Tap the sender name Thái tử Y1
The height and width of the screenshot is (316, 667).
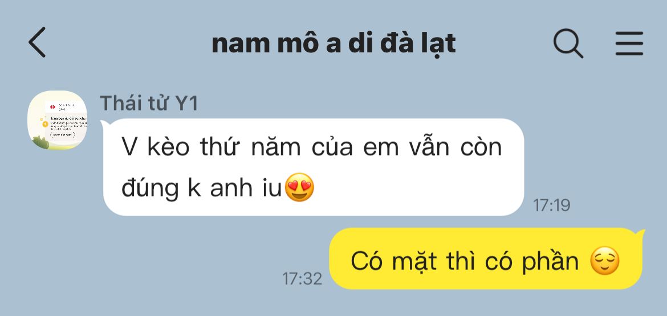[149, 103]
